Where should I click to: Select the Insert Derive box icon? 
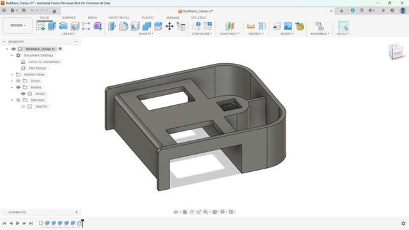(300, 26)
